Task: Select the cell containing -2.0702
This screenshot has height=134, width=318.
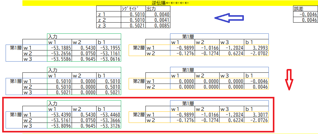Action: 256,53
